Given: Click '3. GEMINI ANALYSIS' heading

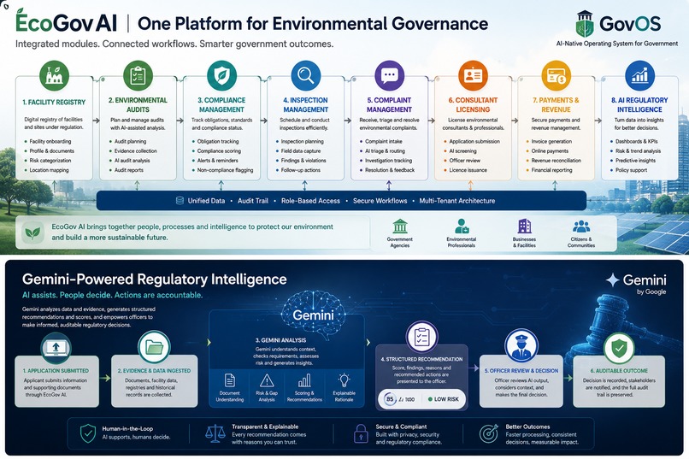Looking at the screenshot, I should 280,340.
